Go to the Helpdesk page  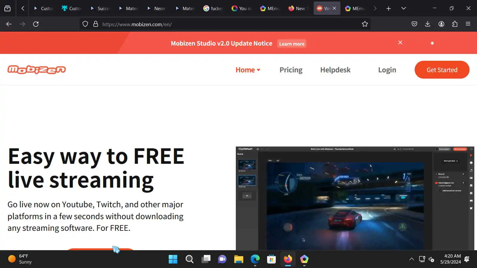(x=335, y=70)
